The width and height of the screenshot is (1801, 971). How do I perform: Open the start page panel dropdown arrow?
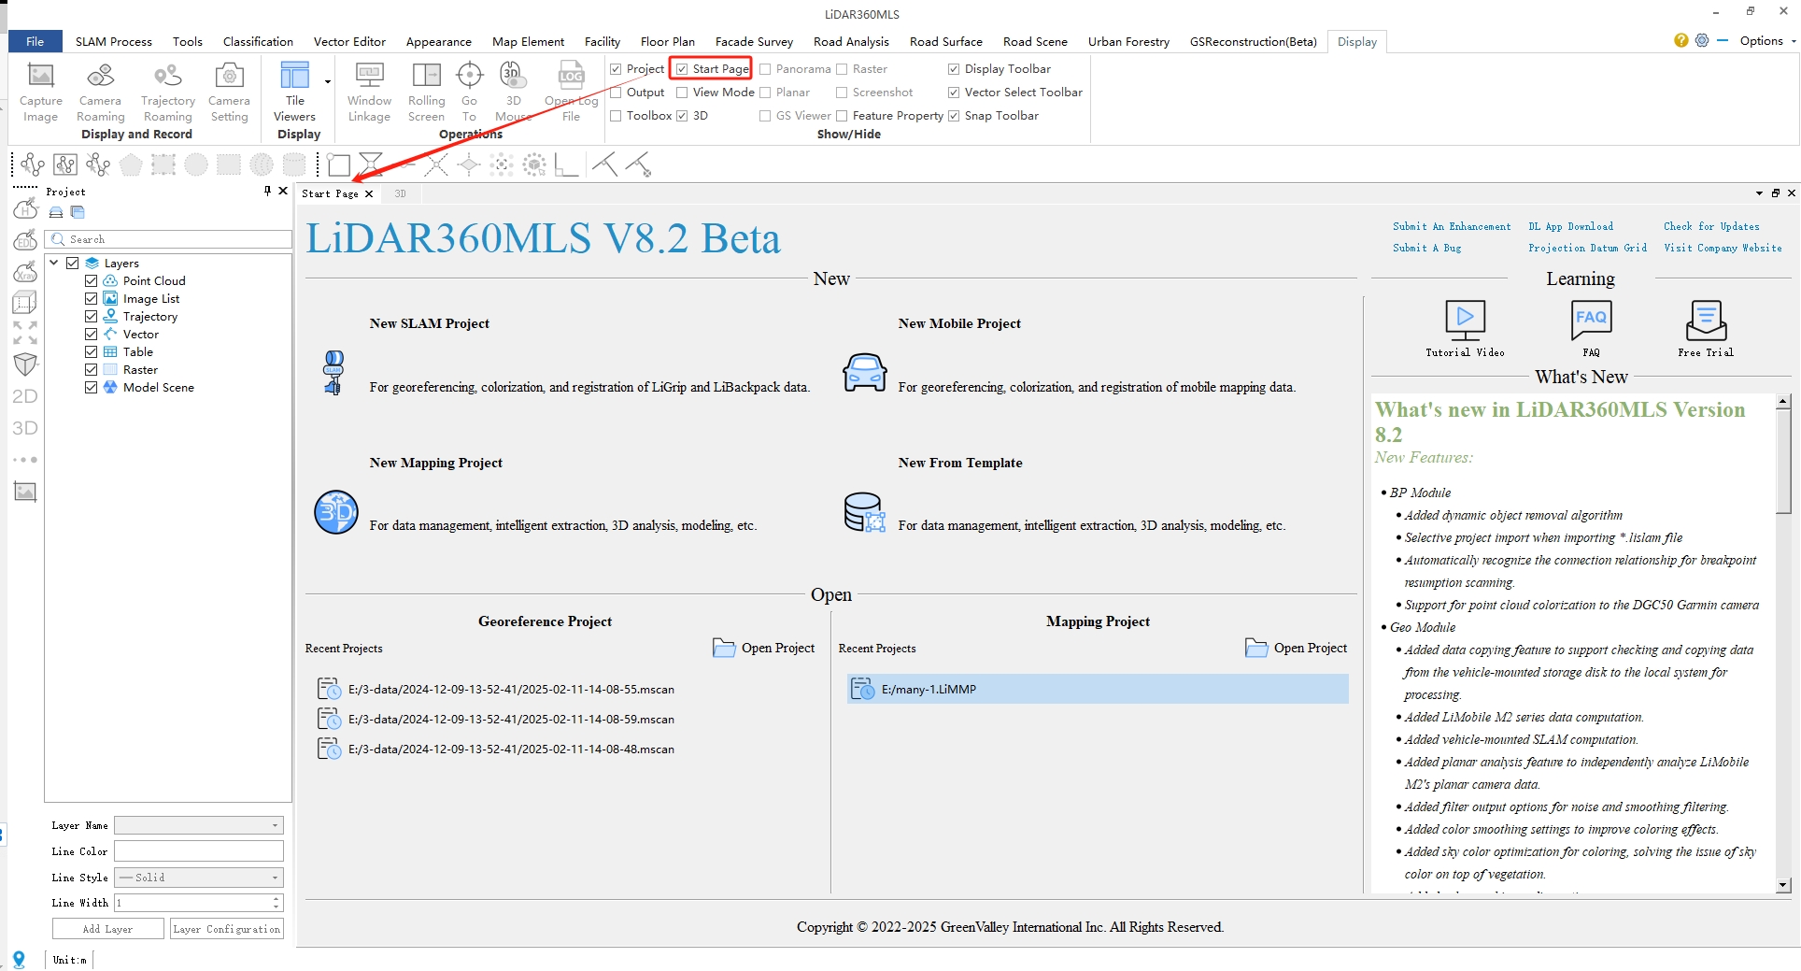pyautogui.click(x=1760, y=193)
